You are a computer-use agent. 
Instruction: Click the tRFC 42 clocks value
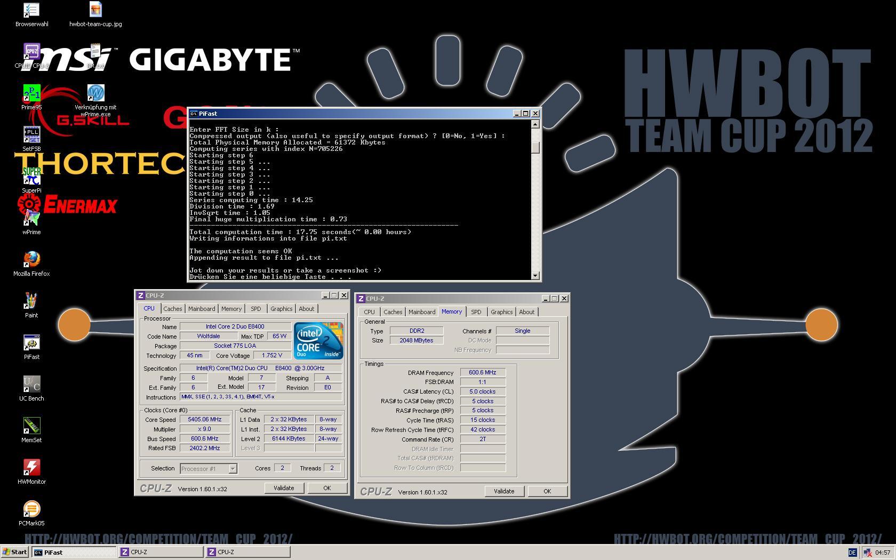pos(483,430)
